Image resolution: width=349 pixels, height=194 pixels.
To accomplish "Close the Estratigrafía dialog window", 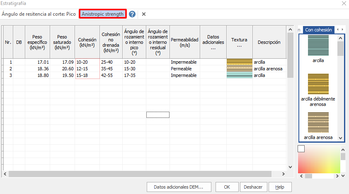I will tap(344, 3).
